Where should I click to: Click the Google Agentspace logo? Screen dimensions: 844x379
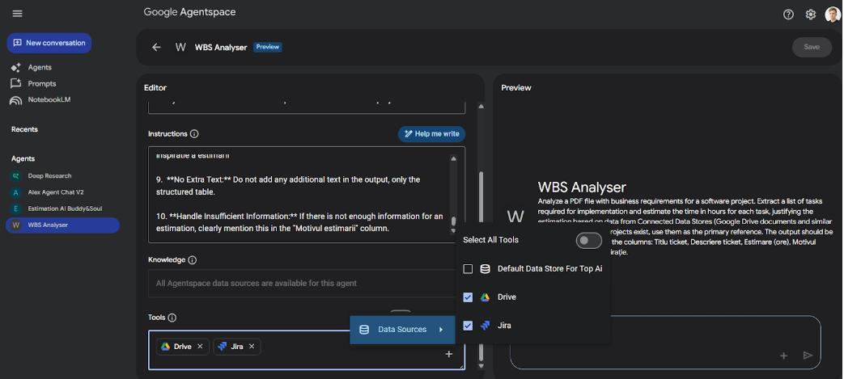(189, 12)
